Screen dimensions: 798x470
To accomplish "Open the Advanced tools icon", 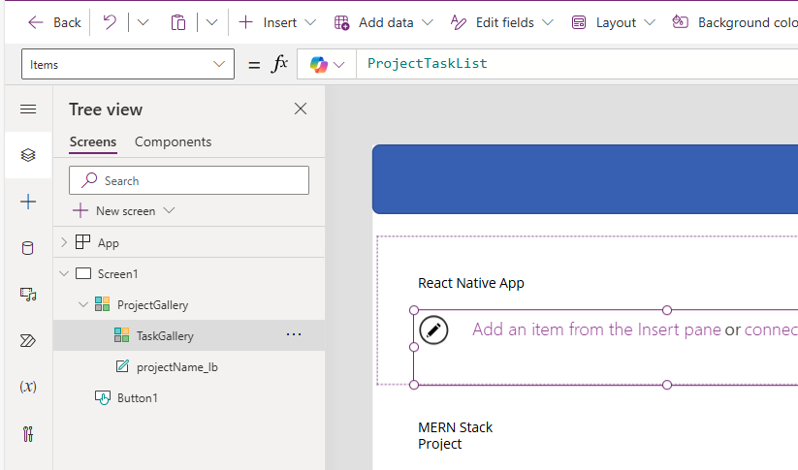I will (28, 434).
